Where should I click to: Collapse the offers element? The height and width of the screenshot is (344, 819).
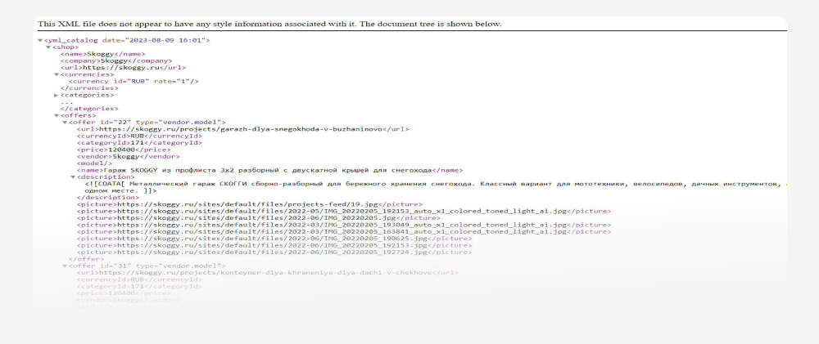57,116
